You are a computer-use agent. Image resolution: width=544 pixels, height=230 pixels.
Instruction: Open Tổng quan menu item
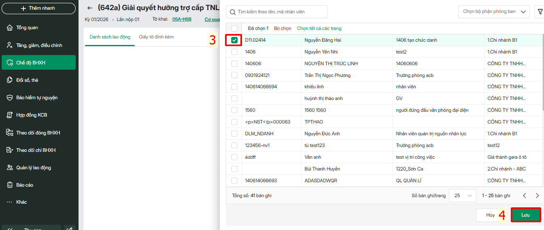pos(38,28)
